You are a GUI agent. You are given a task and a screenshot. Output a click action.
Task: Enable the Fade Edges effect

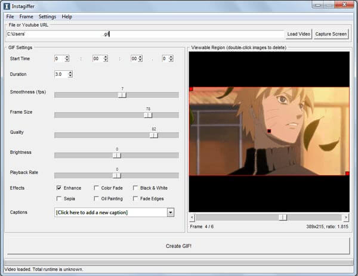[135, 199]
